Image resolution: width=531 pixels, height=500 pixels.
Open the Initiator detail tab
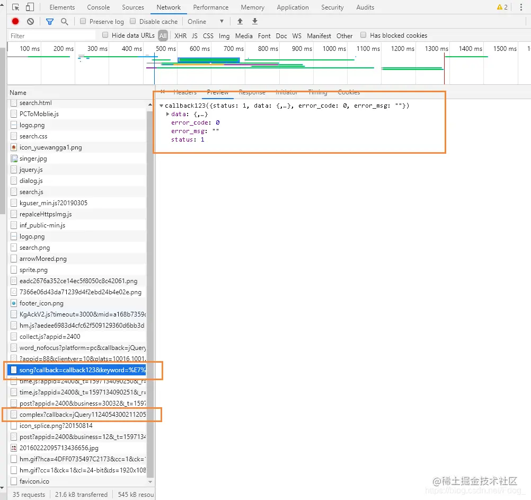287,92
